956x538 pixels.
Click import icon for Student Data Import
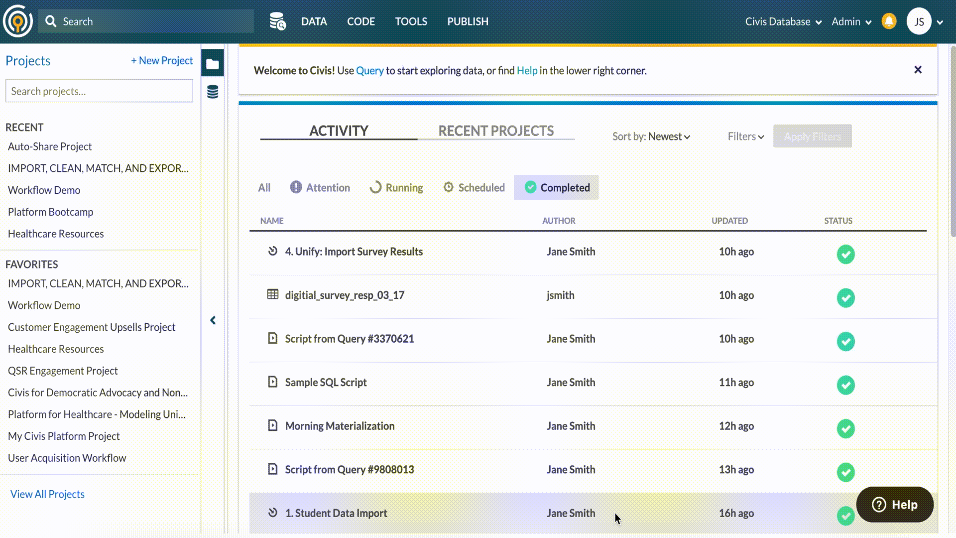tap(272, 512)
